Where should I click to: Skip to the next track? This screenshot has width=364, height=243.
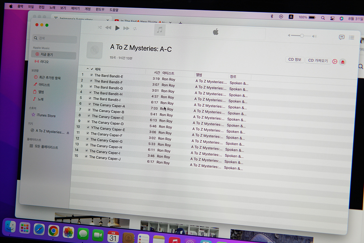pyautogui.click(x=126, y=29)
